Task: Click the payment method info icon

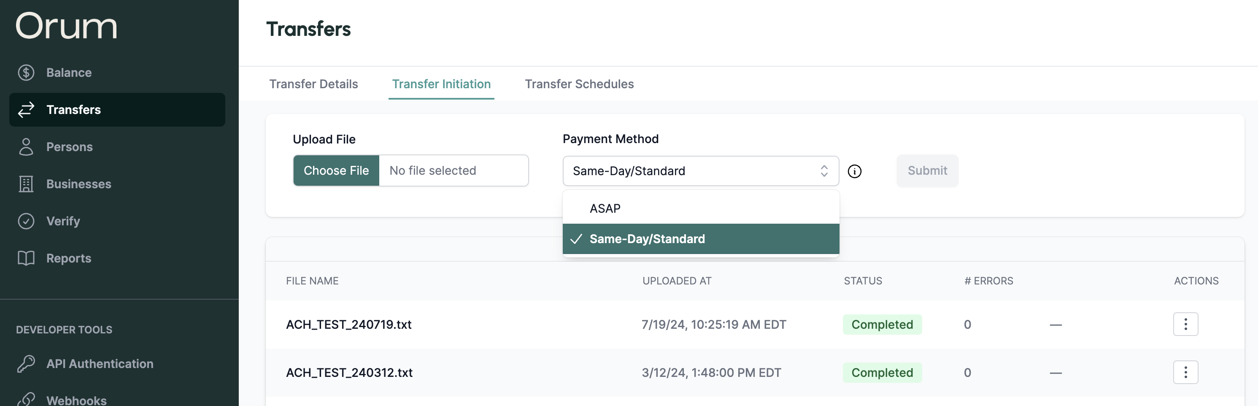Action: 854,171
